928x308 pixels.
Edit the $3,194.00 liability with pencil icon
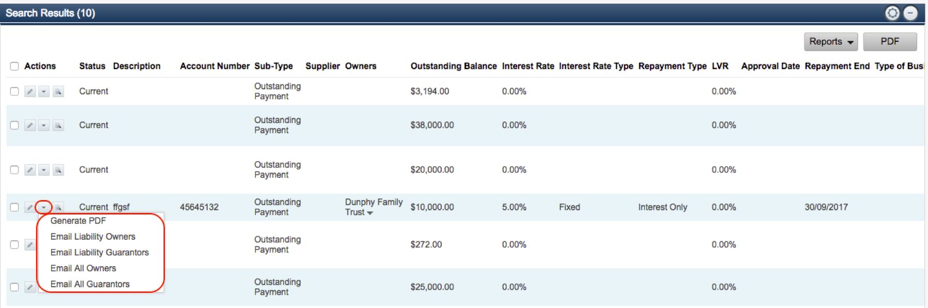(30, 91)
